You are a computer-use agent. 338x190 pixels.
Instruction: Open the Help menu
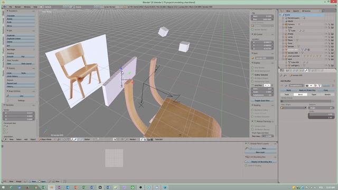(x=35, y=7)
